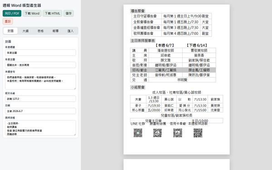Screen dimensions: 272x170
Task: Click the 五/20:00 cell in group table
Action: [x=154, y=110]
